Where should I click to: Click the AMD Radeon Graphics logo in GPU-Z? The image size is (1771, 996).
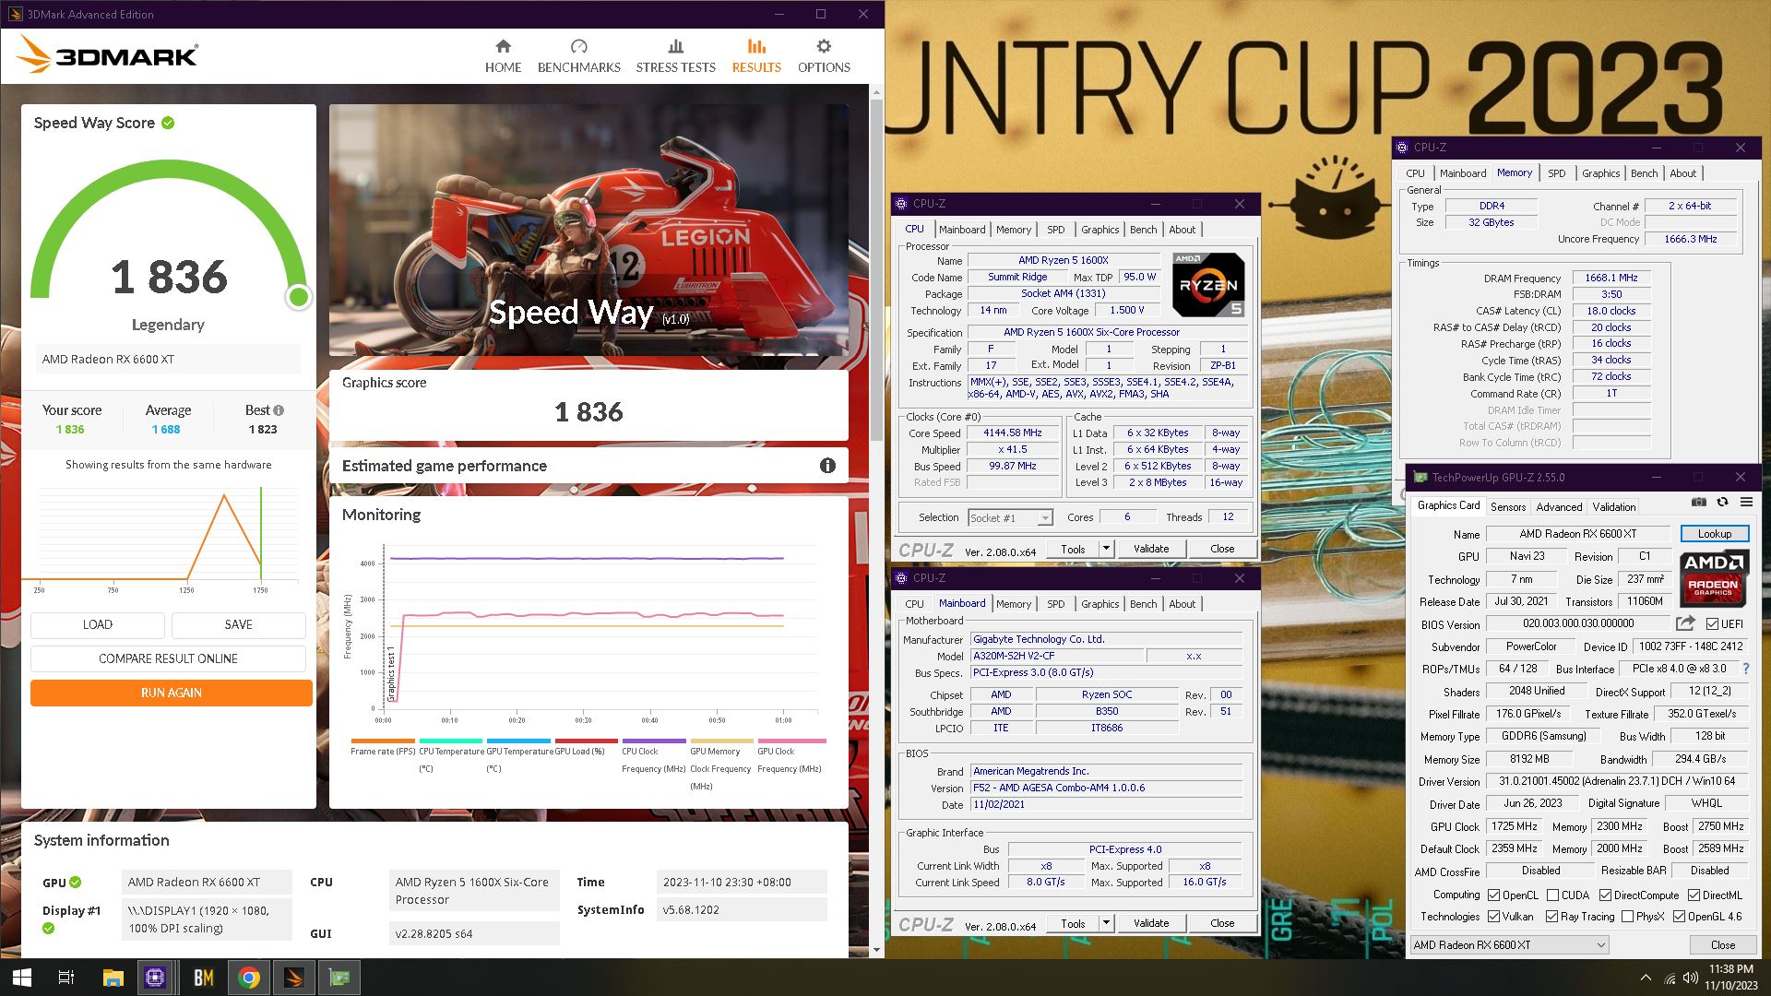(1713, 577)
